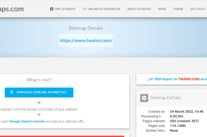This screenshot has width=207, height=137.
Task: Click the chevron below the download button
Action: coord(39,102)
